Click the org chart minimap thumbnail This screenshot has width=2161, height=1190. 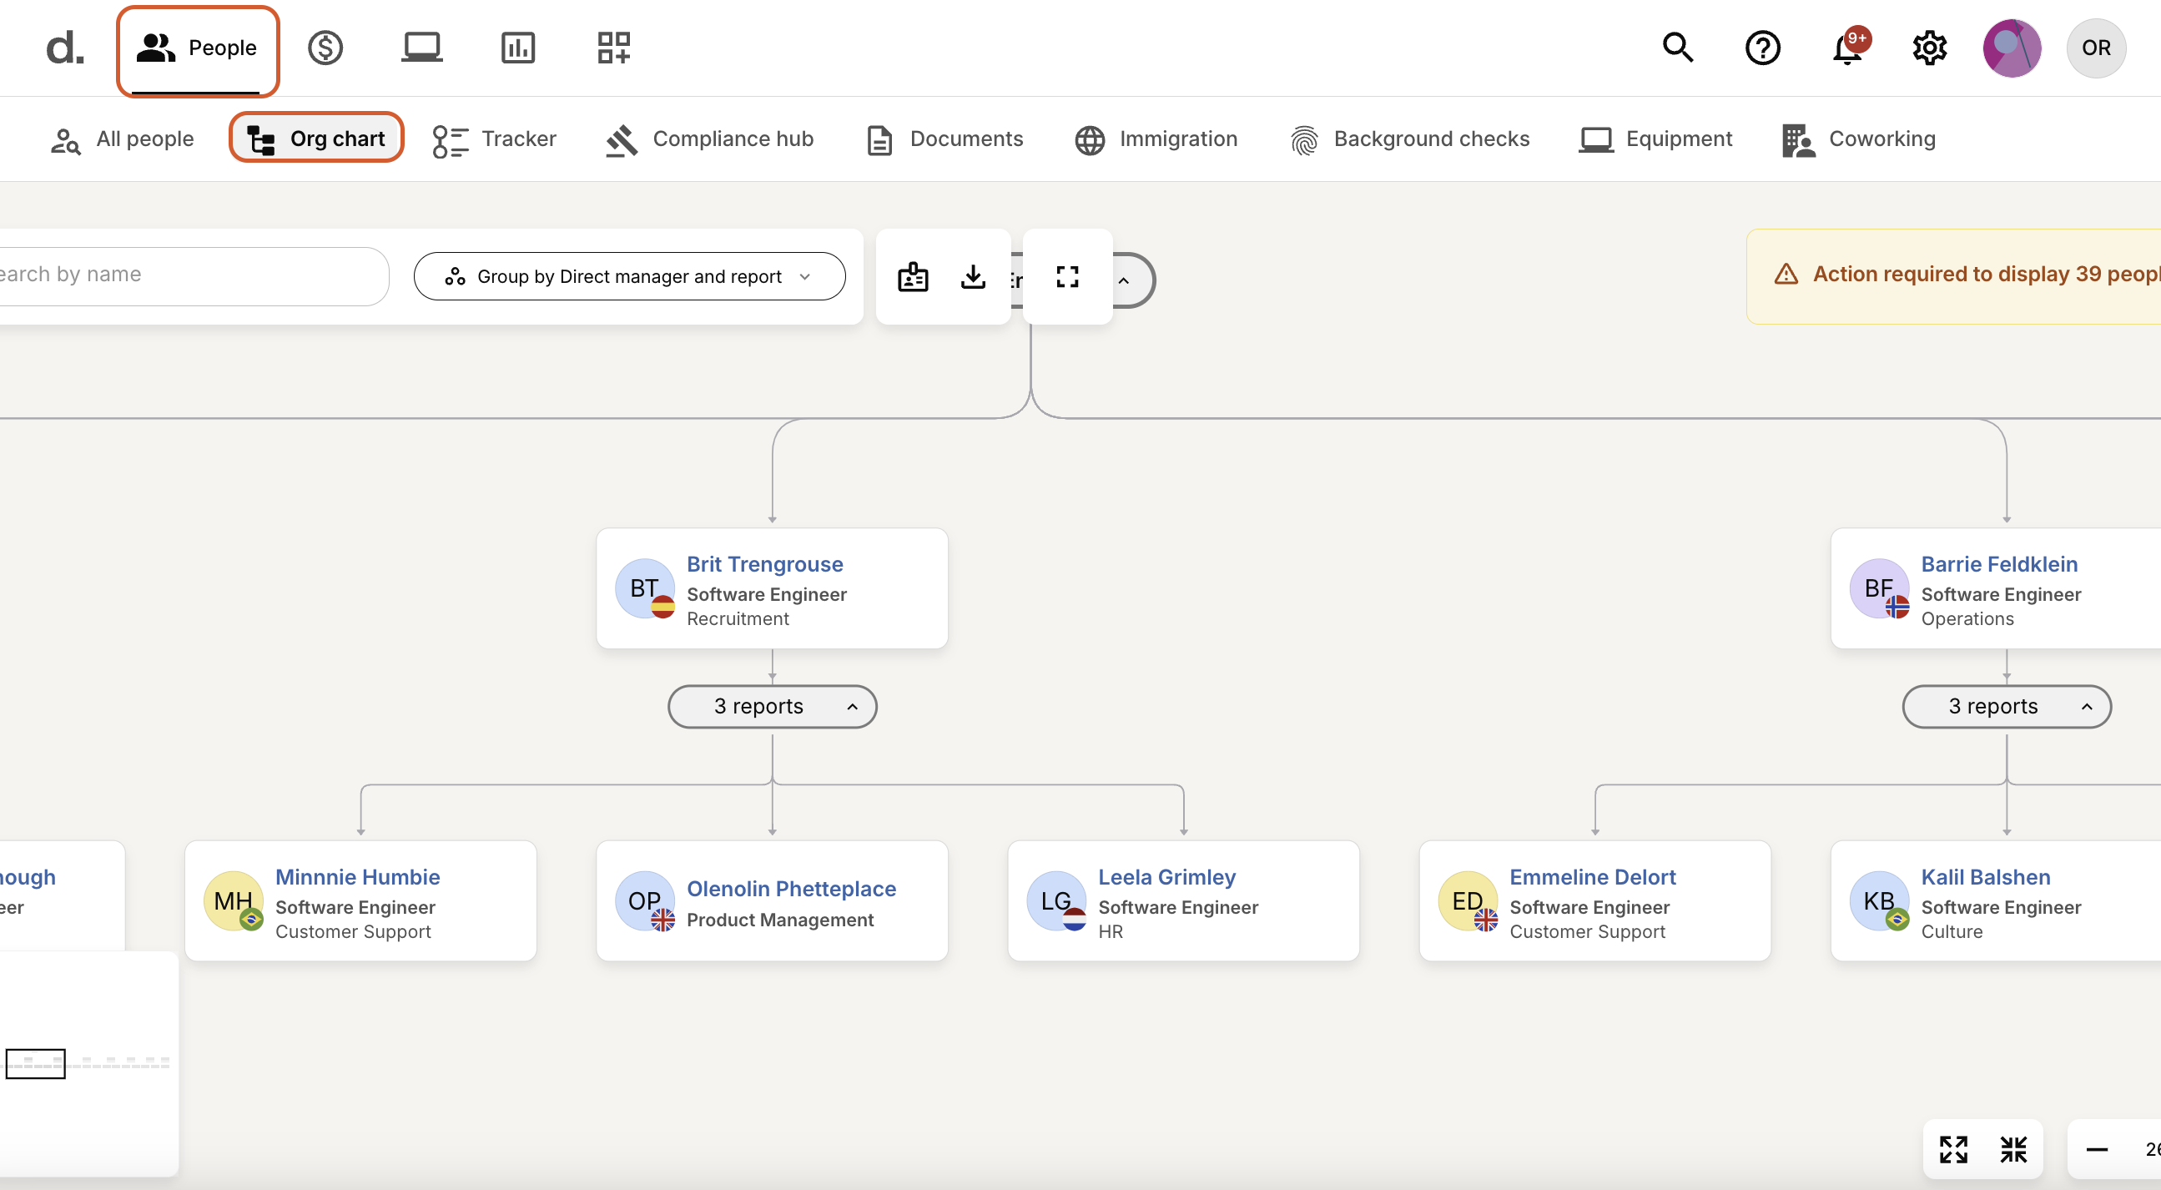[88, 1063]
